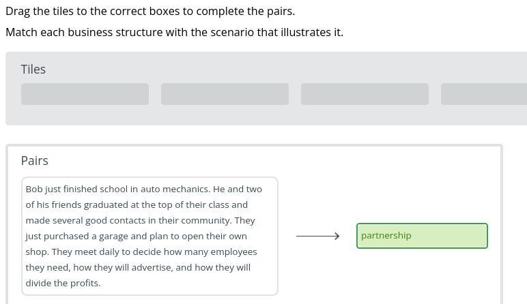Select the green partnership tile
527x304 pixels.
point(422,236)
